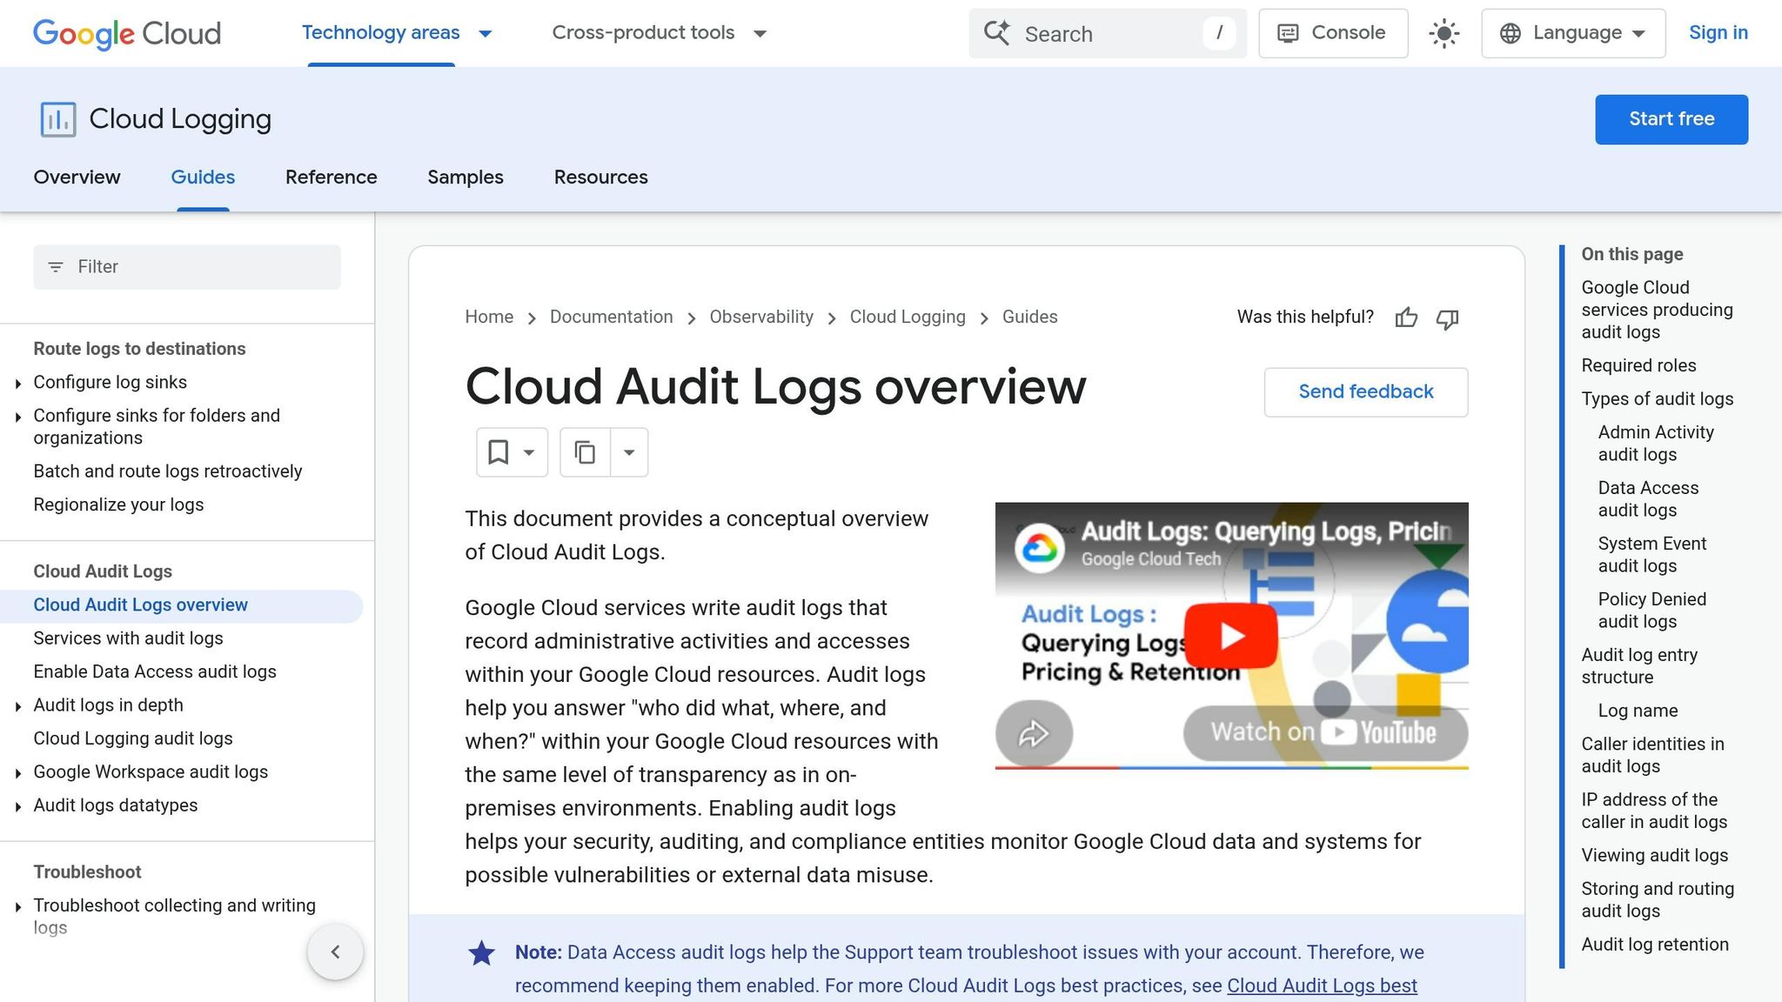The image size is (1782, 1002).
Task: Click Cloud Logging breadcrumb link
Action: [x=908, y=317]
